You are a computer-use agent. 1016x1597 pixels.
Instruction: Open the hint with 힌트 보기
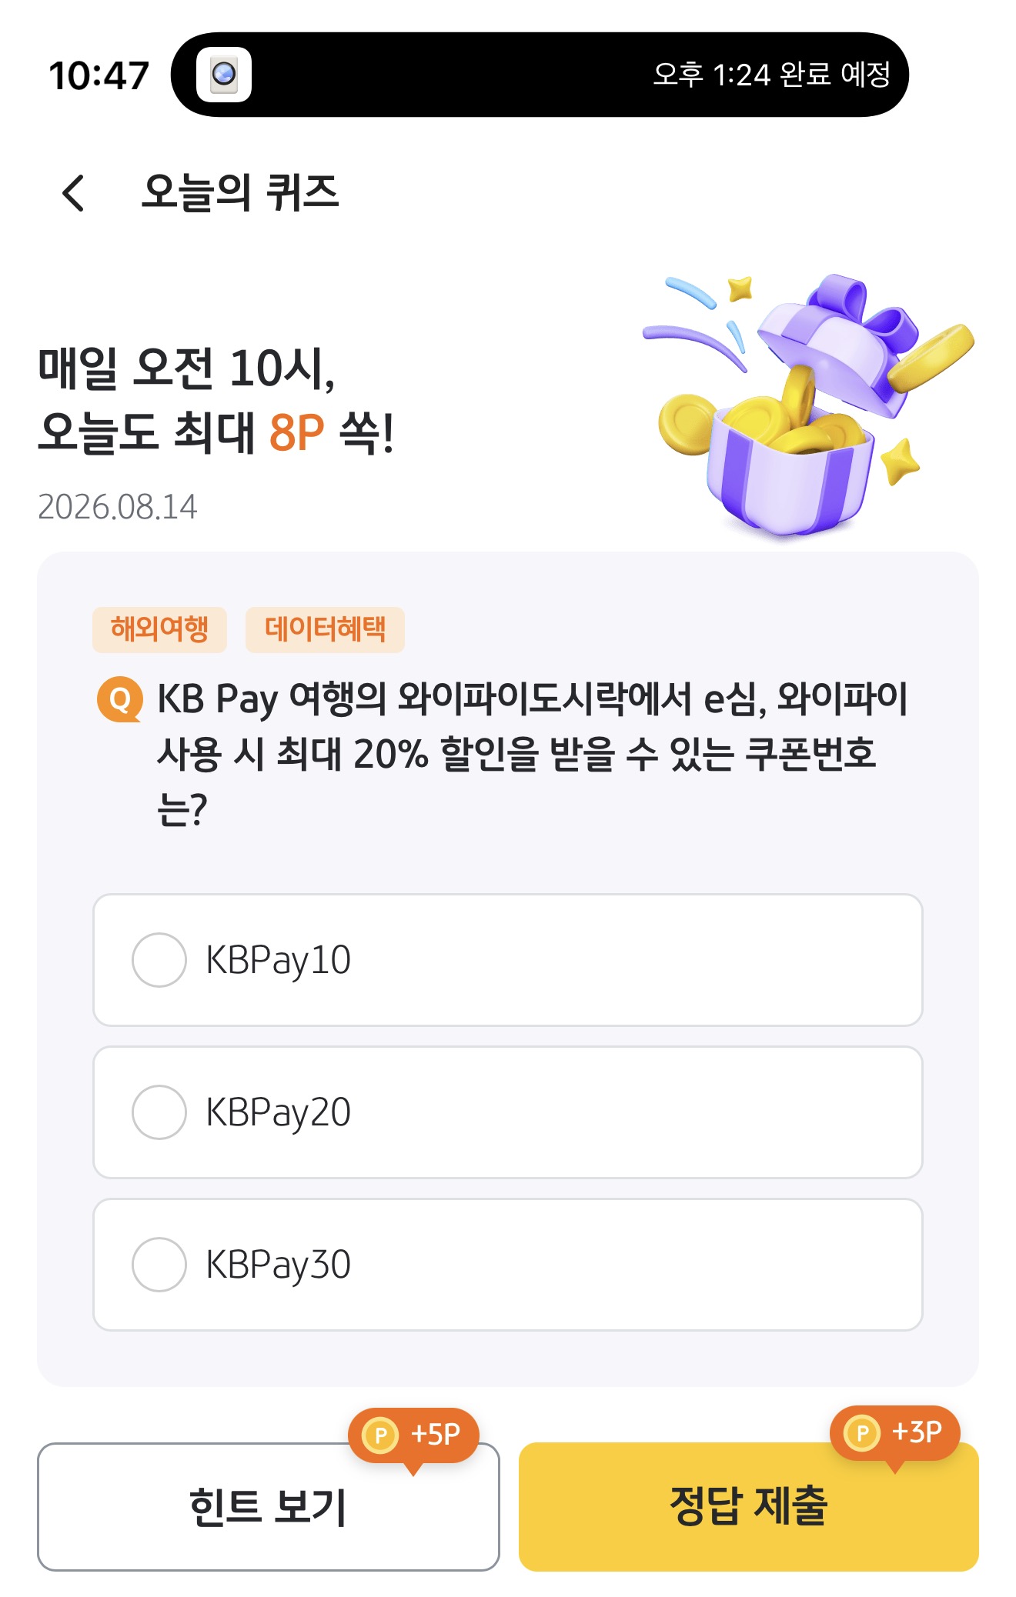(x=269, y=1506)
